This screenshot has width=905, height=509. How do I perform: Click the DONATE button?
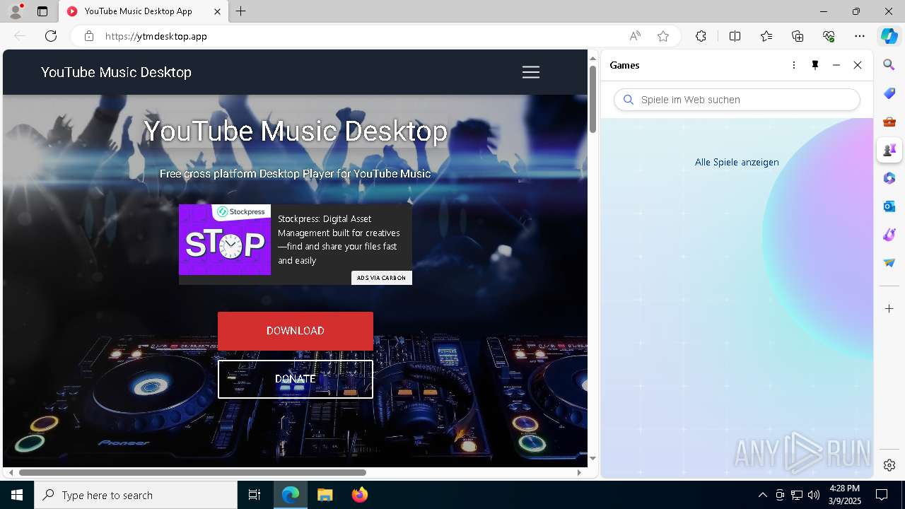click(x=296, y=379)
